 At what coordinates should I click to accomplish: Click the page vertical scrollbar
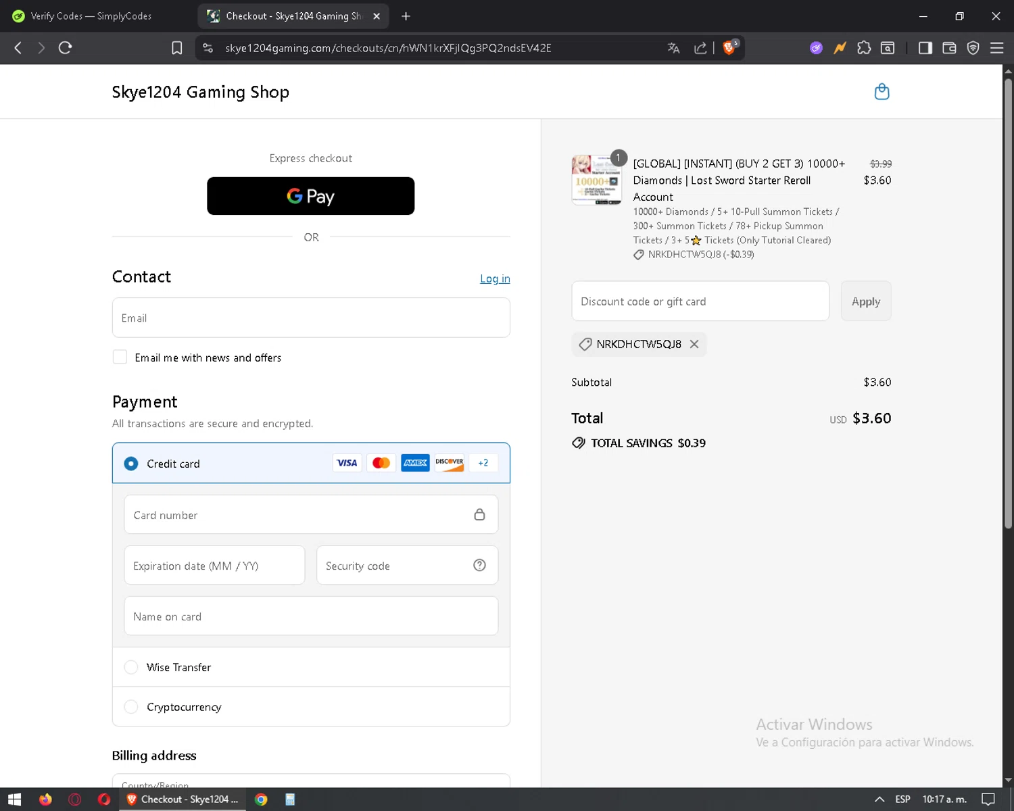tap(1008, 304)
